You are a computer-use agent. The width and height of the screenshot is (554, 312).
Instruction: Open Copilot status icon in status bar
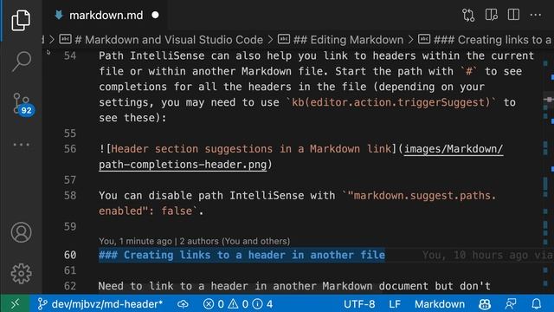485,304
